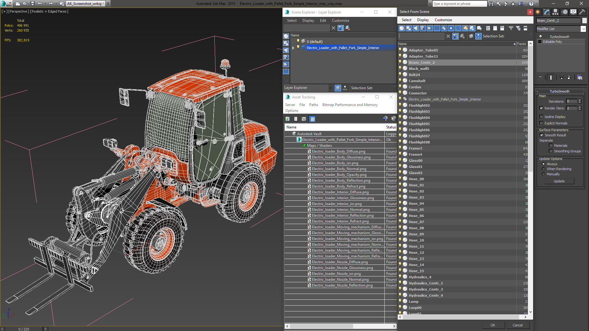Open Layer Explorer dropdown arrow

click(330, 88)
